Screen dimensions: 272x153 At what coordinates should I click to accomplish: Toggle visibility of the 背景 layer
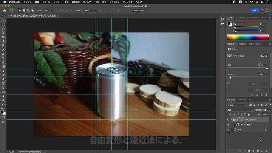coord(228,130)
